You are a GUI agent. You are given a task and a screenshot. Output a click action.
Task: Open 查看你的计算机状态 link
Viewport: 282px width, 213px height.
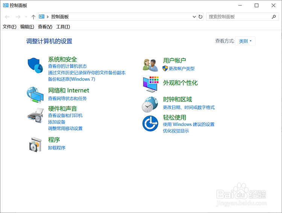(67, 66)
